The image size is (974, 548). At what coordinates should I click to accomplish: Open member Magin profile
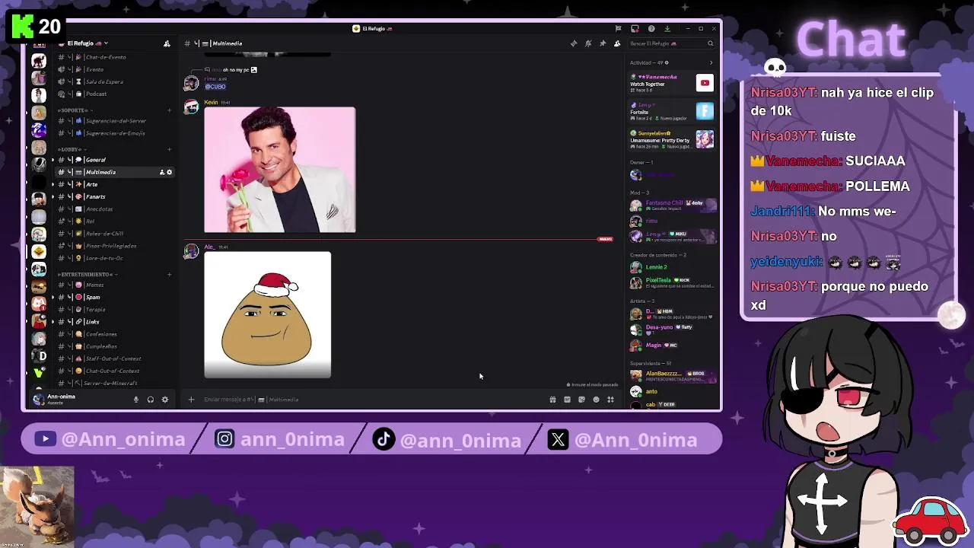(x=671, y=346)
